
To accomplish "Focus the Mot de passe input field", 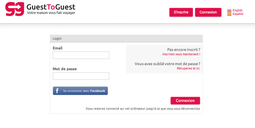I will (81, 76).
